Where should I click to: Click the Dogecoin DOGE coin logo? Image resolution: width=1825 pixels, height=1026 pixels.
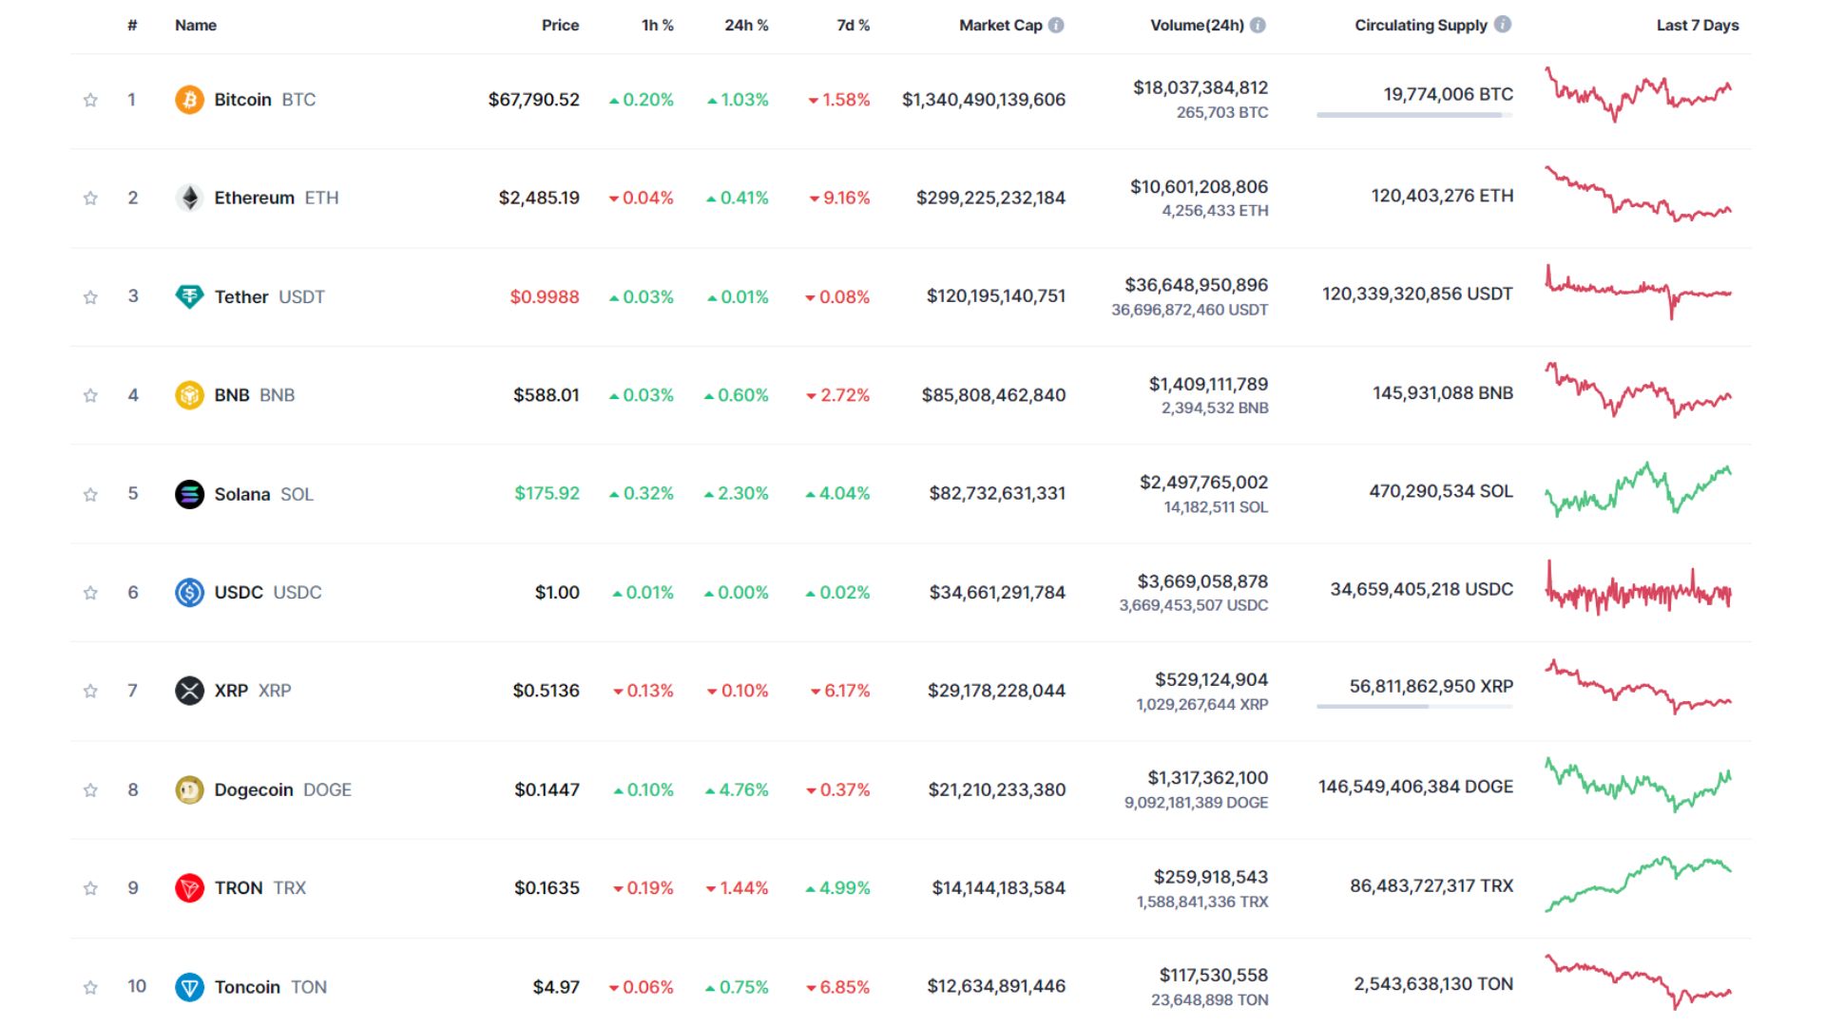coord(190,789)
